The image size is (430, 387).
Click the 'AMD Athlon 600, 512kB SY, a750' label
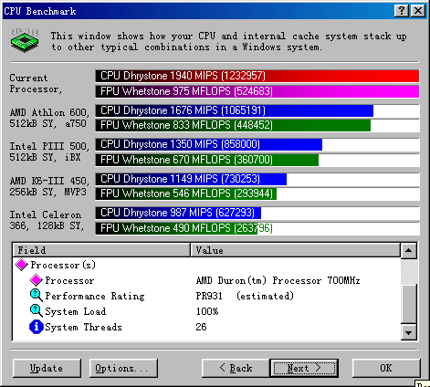[49, 118]
